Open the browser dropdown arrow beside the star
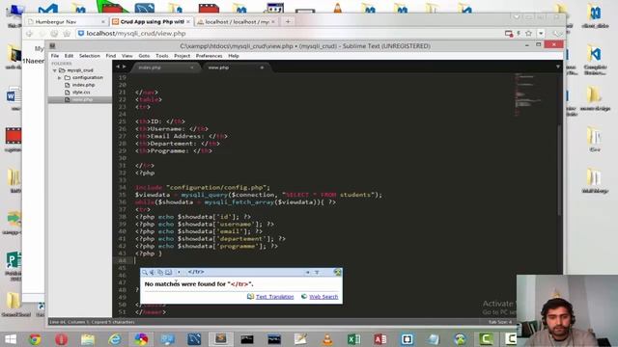This screenshot has width=618, height=347. tap(541, 34)
